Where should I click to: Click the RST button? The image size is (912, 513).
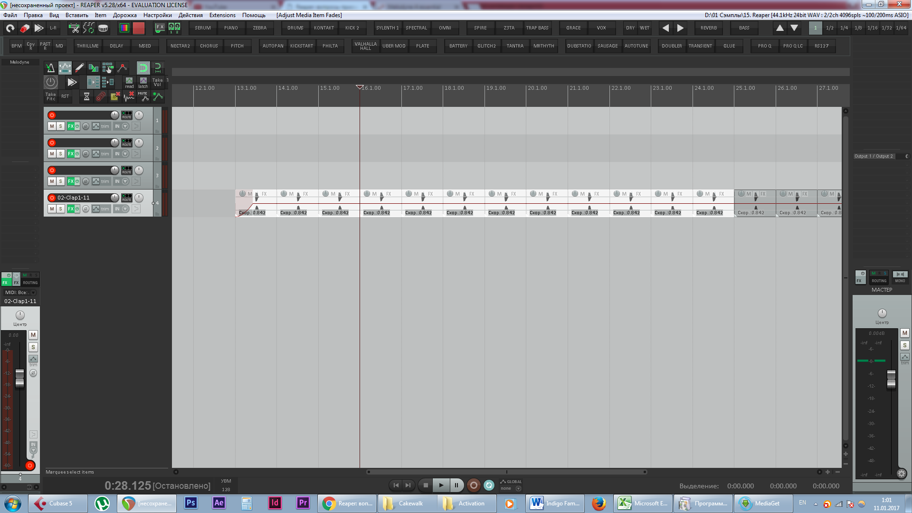pyautogui.click(x=65, y=96)
